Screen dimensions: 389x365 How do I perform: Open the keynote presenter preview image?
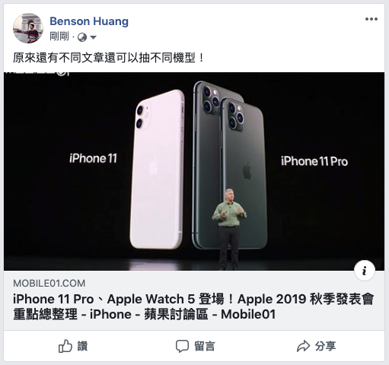coord(194,171)
